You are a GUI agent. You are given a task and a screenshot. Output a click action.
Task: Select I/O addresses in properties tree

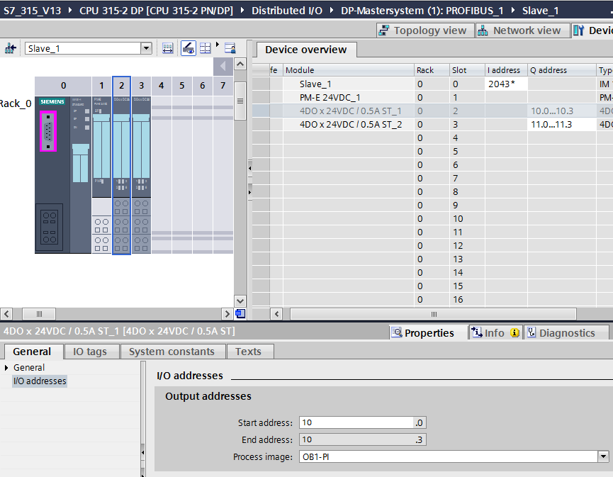tap(40, 381)
